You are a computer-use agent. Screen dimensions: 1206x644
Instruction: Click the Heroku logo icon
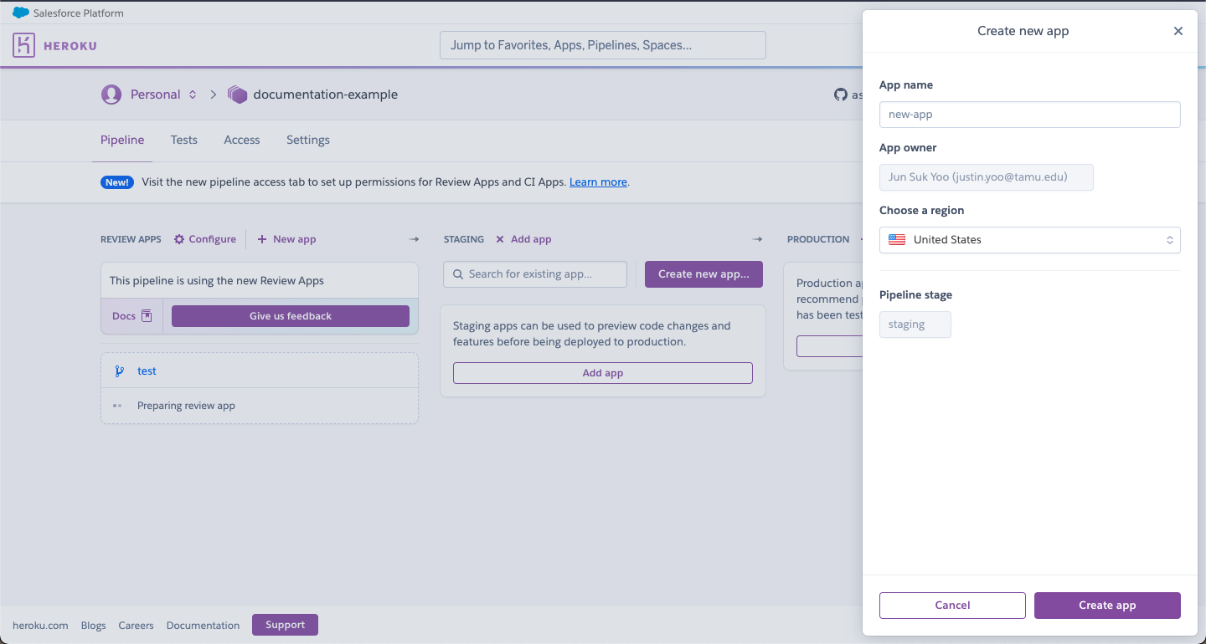(x=23, y=45)
